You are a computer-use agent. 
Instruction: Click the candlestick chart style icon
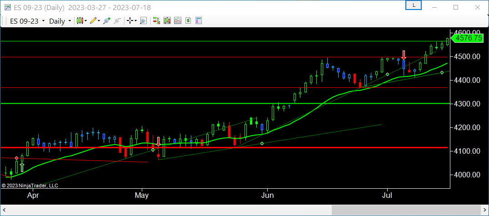click(x=80, y=21)
